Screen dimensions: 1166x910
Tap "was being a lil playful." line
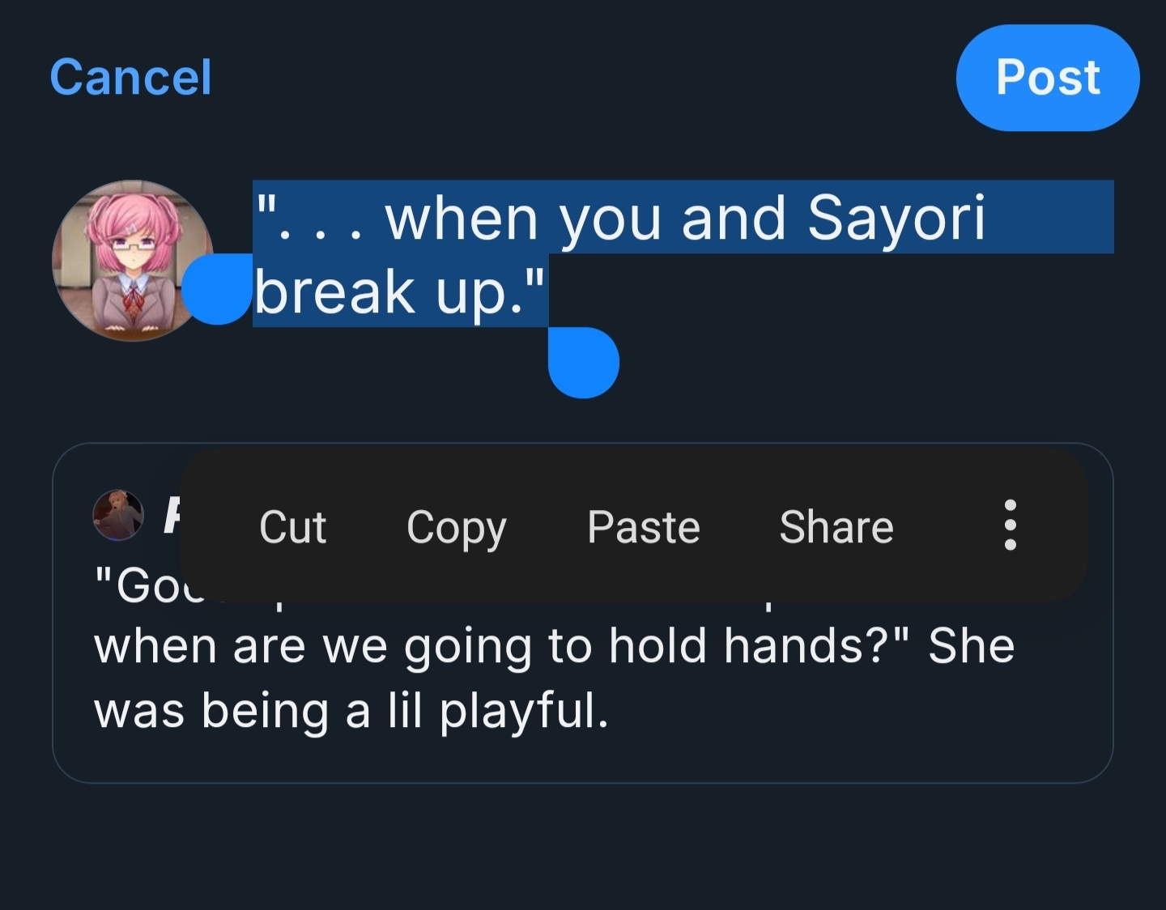(351, 711)
